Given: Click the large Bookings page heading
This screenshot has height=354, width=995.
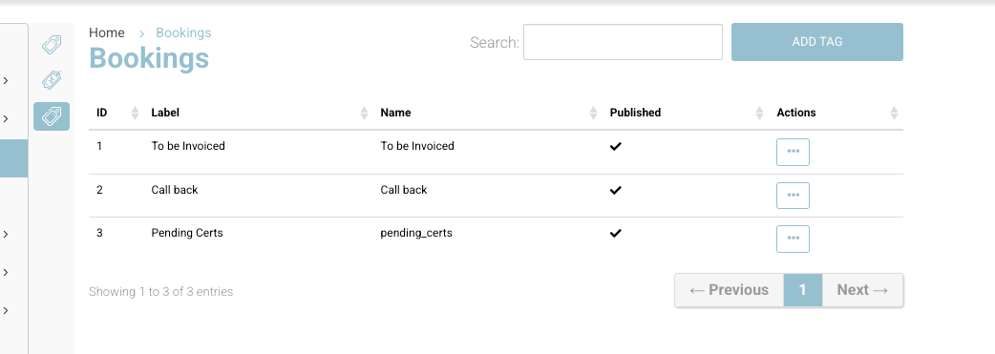Looking at the screenshot, I should (149, 58).
